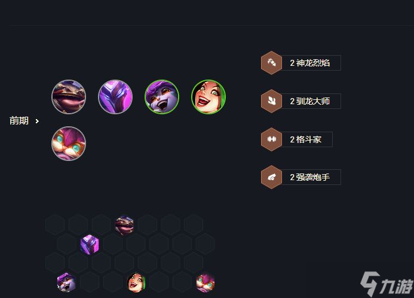414x298 pixels.
Task: Select the 2 格斗家 trait label
Action: pyautogui.click(x=306, y=139)
